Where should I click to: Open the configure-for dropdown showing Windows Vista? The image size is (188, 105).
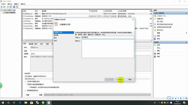(97, 95)
